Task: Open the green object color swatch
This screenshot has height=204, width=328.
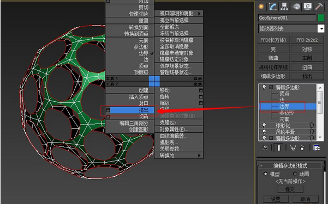Action: tap(321, 18)
